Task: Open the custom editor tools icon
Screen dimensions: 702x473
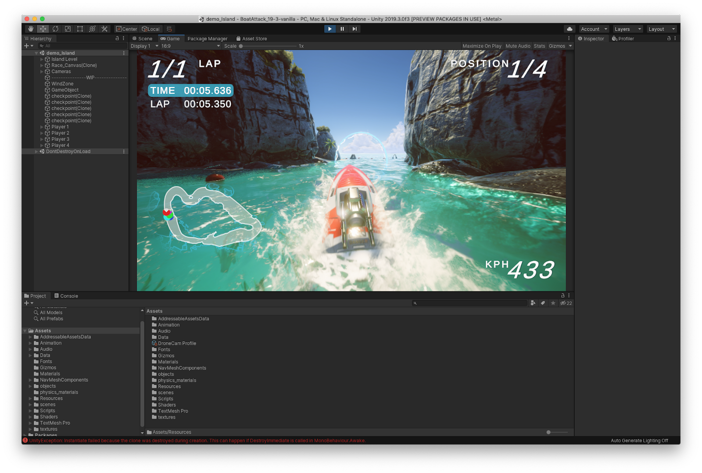Action: 104,29
